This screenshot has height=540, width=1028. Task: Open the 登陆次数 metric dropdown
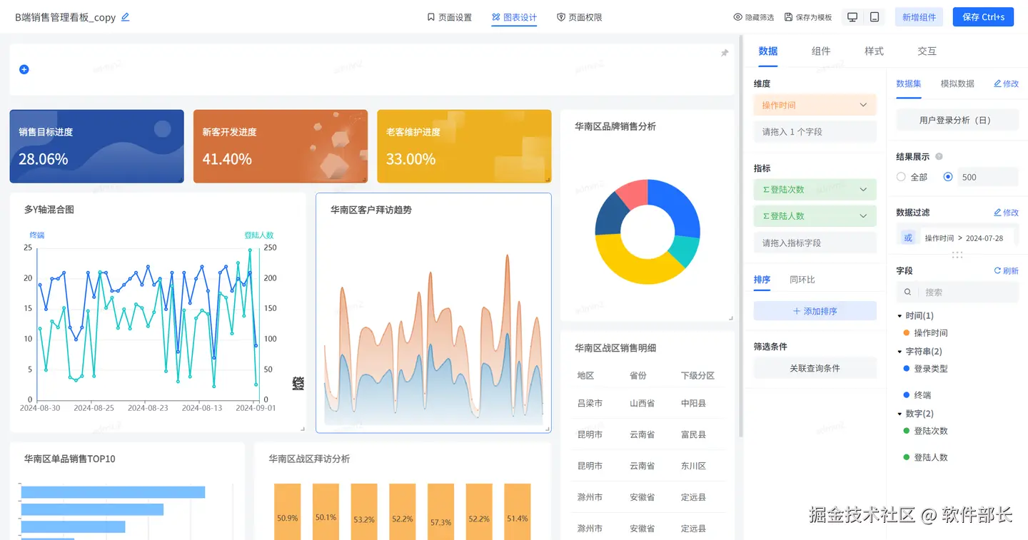815,190
